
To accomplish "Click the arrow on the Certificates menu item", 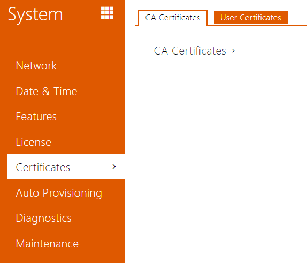I will (114, 167).
